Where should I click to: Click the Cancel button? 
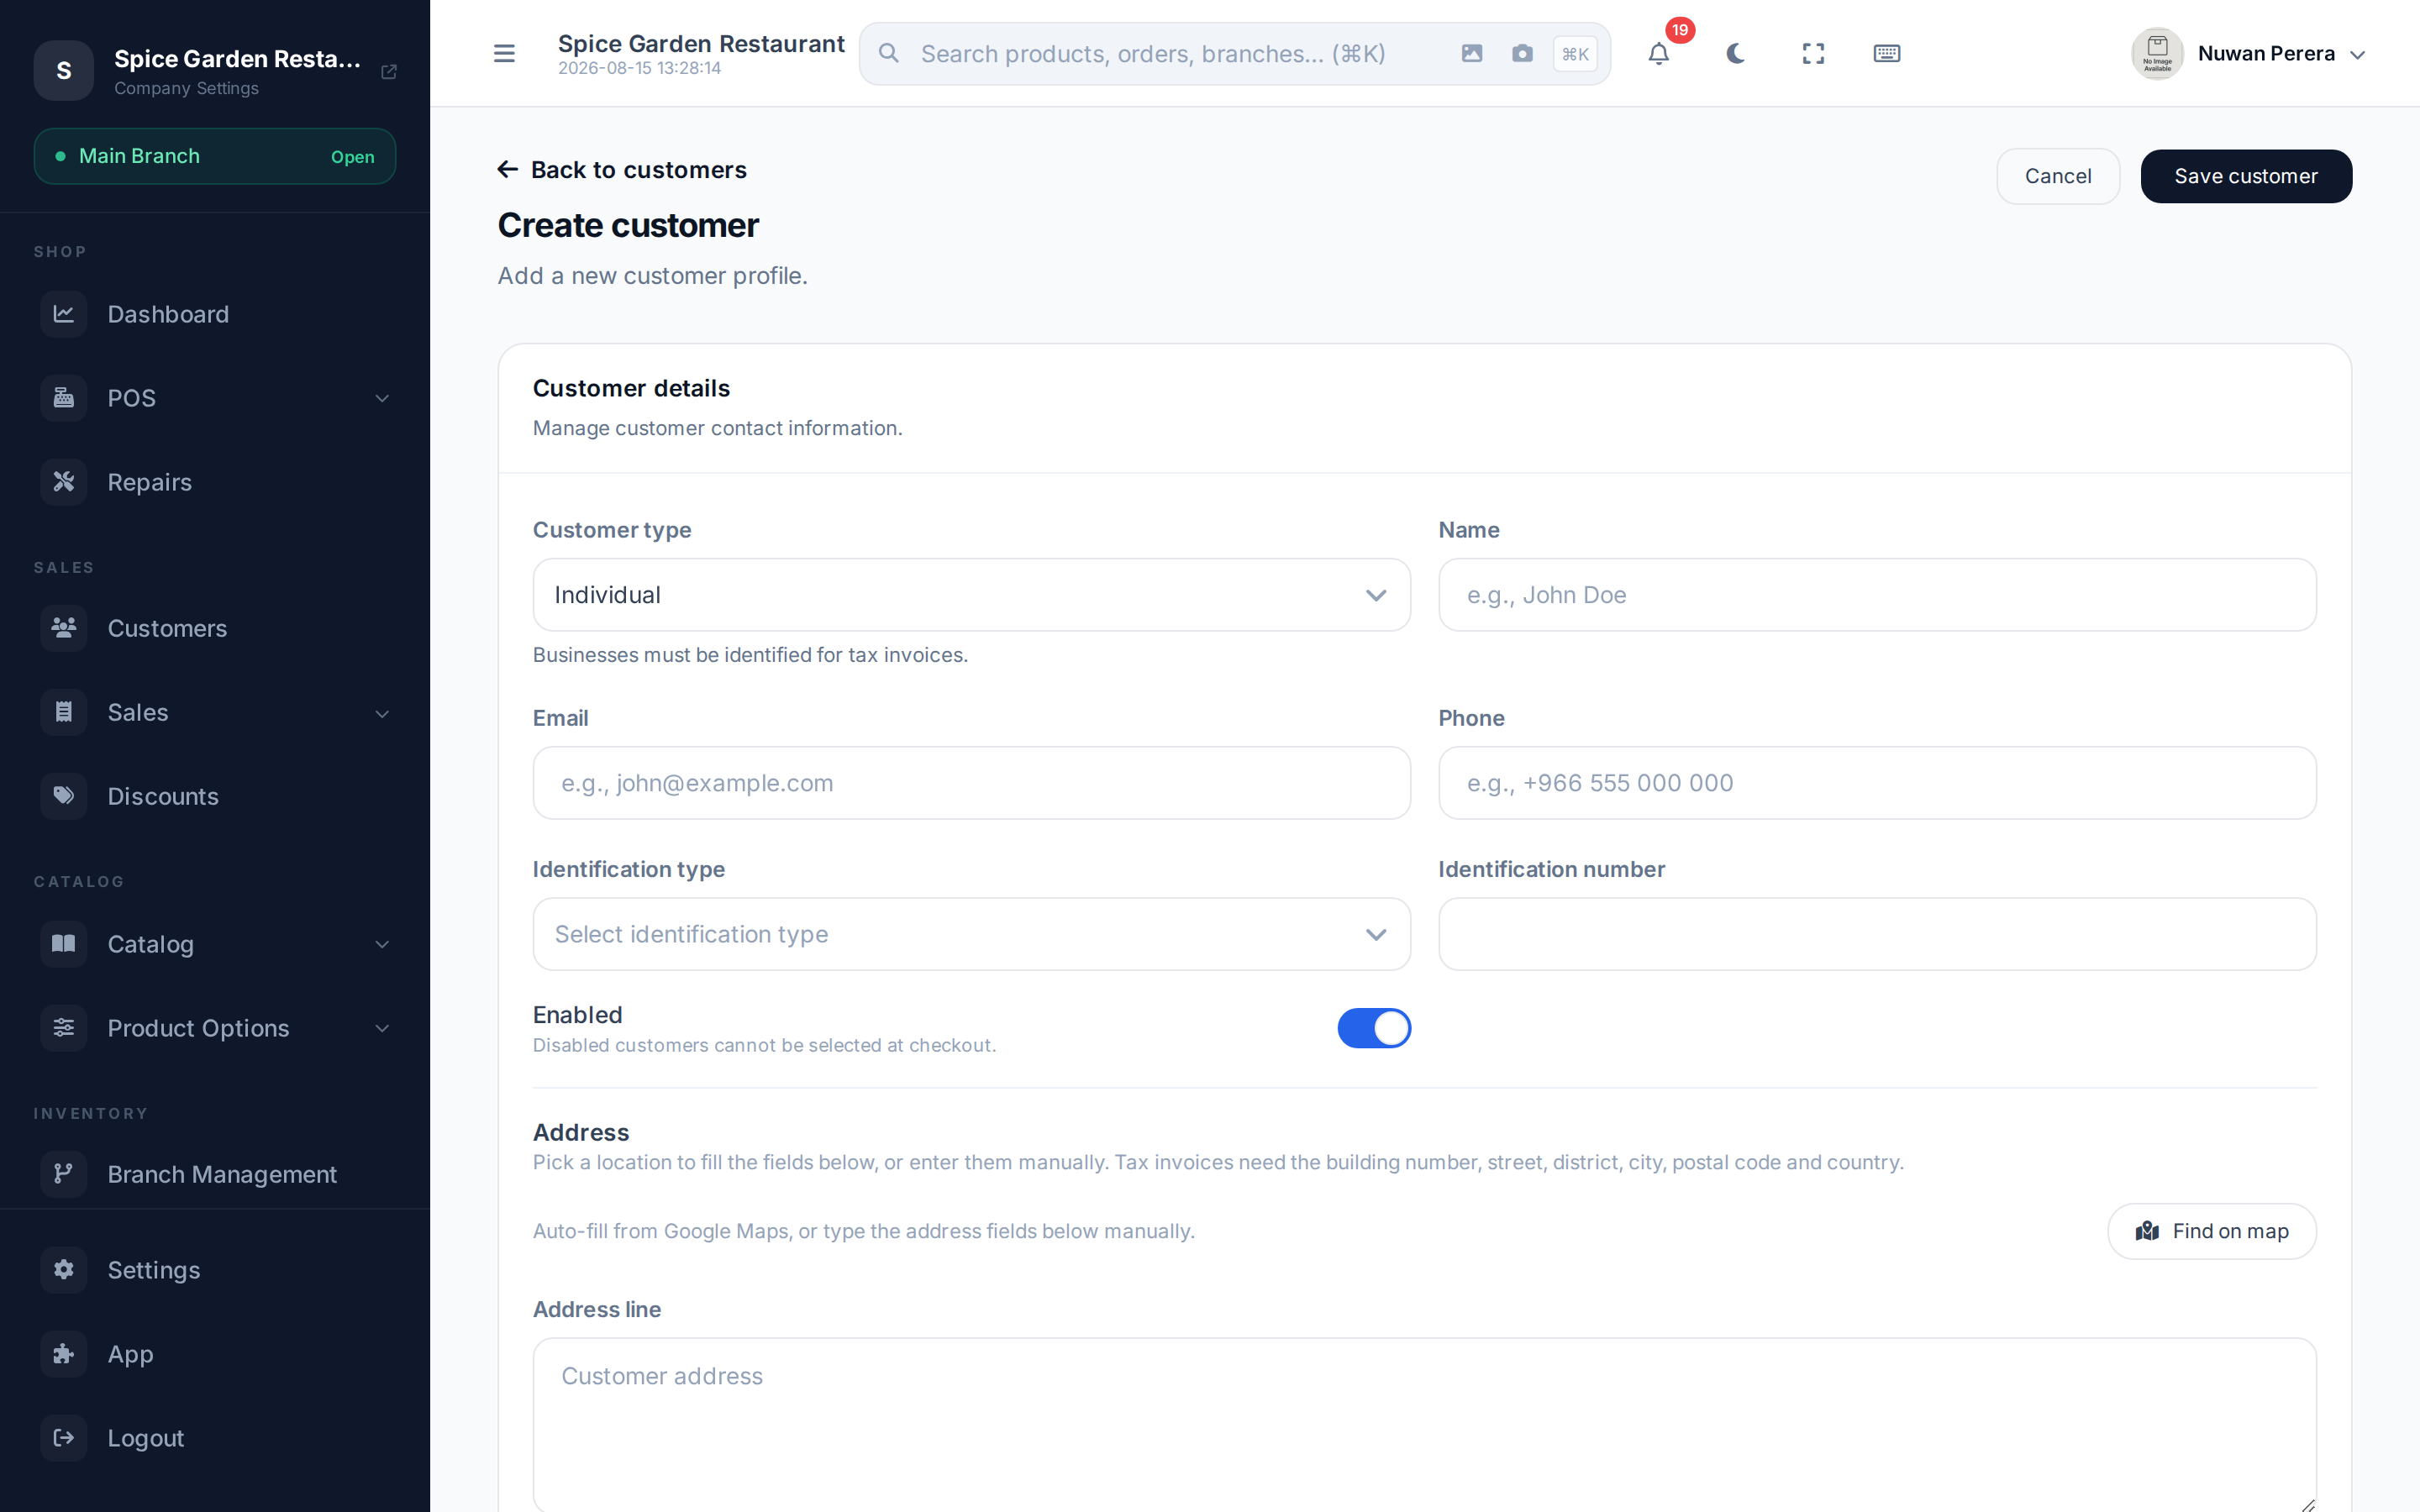tap(2058, 176)
